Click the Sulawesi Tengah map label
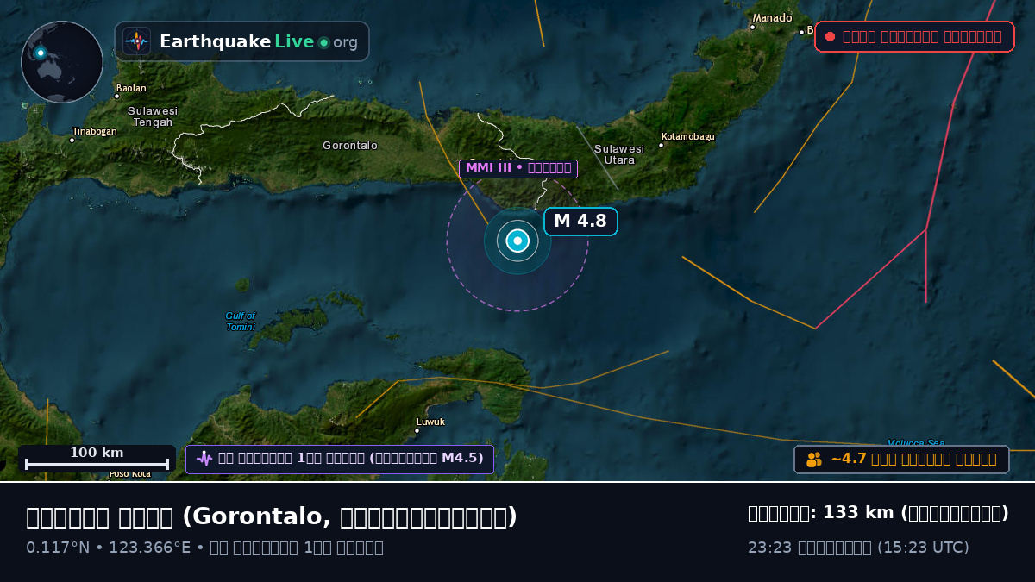The height and width of the screenshot is (582, 1035). [x=153, y=116]
